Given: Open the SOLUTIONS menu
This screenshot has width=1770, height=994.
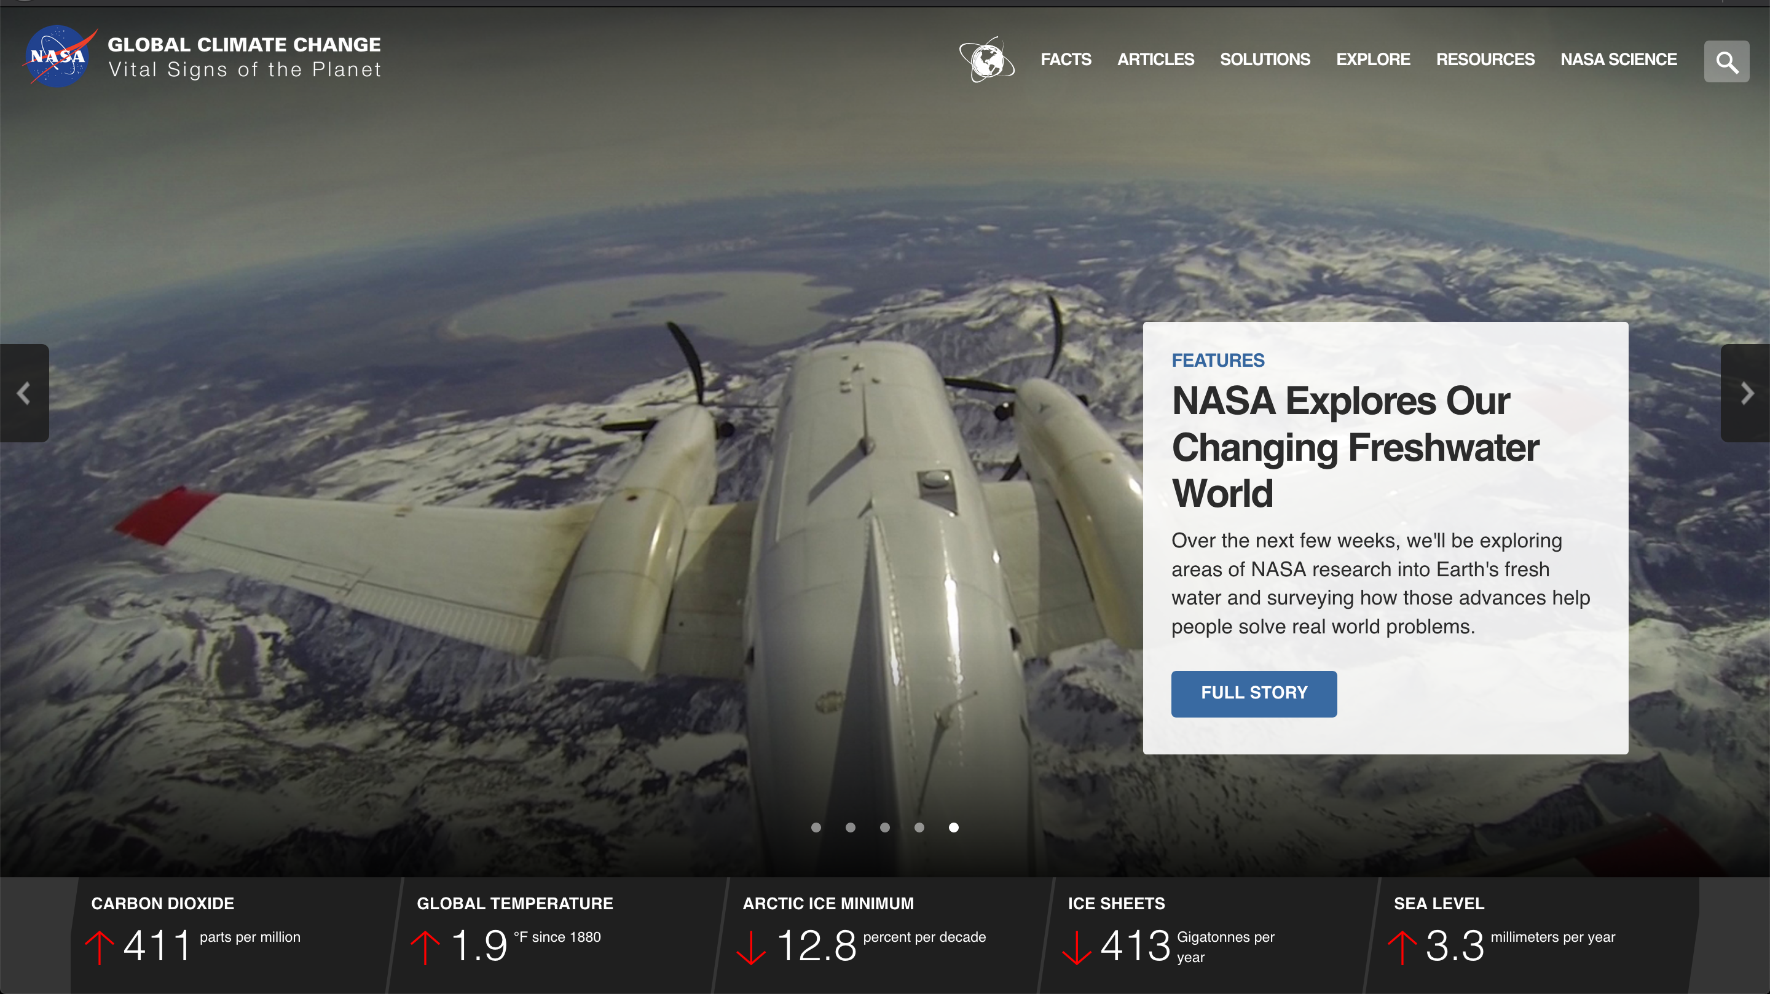Looking at the screenshot, I should coord(1265,60).
